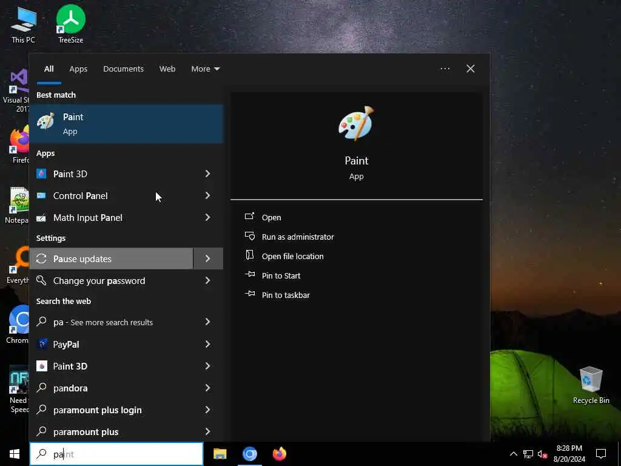Viewport: 621px width, 466px height.
Task: Select the This PC desktop icon
Action: (24, 24)
